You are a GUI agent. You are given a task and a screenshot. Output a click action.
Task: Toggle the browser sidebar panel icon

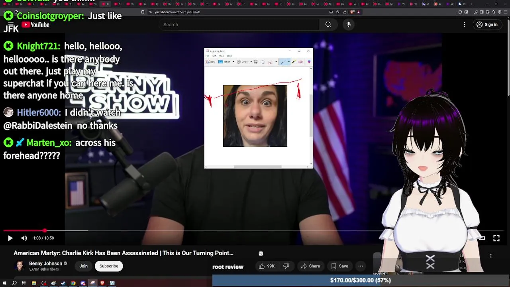(x=482, y=12)
